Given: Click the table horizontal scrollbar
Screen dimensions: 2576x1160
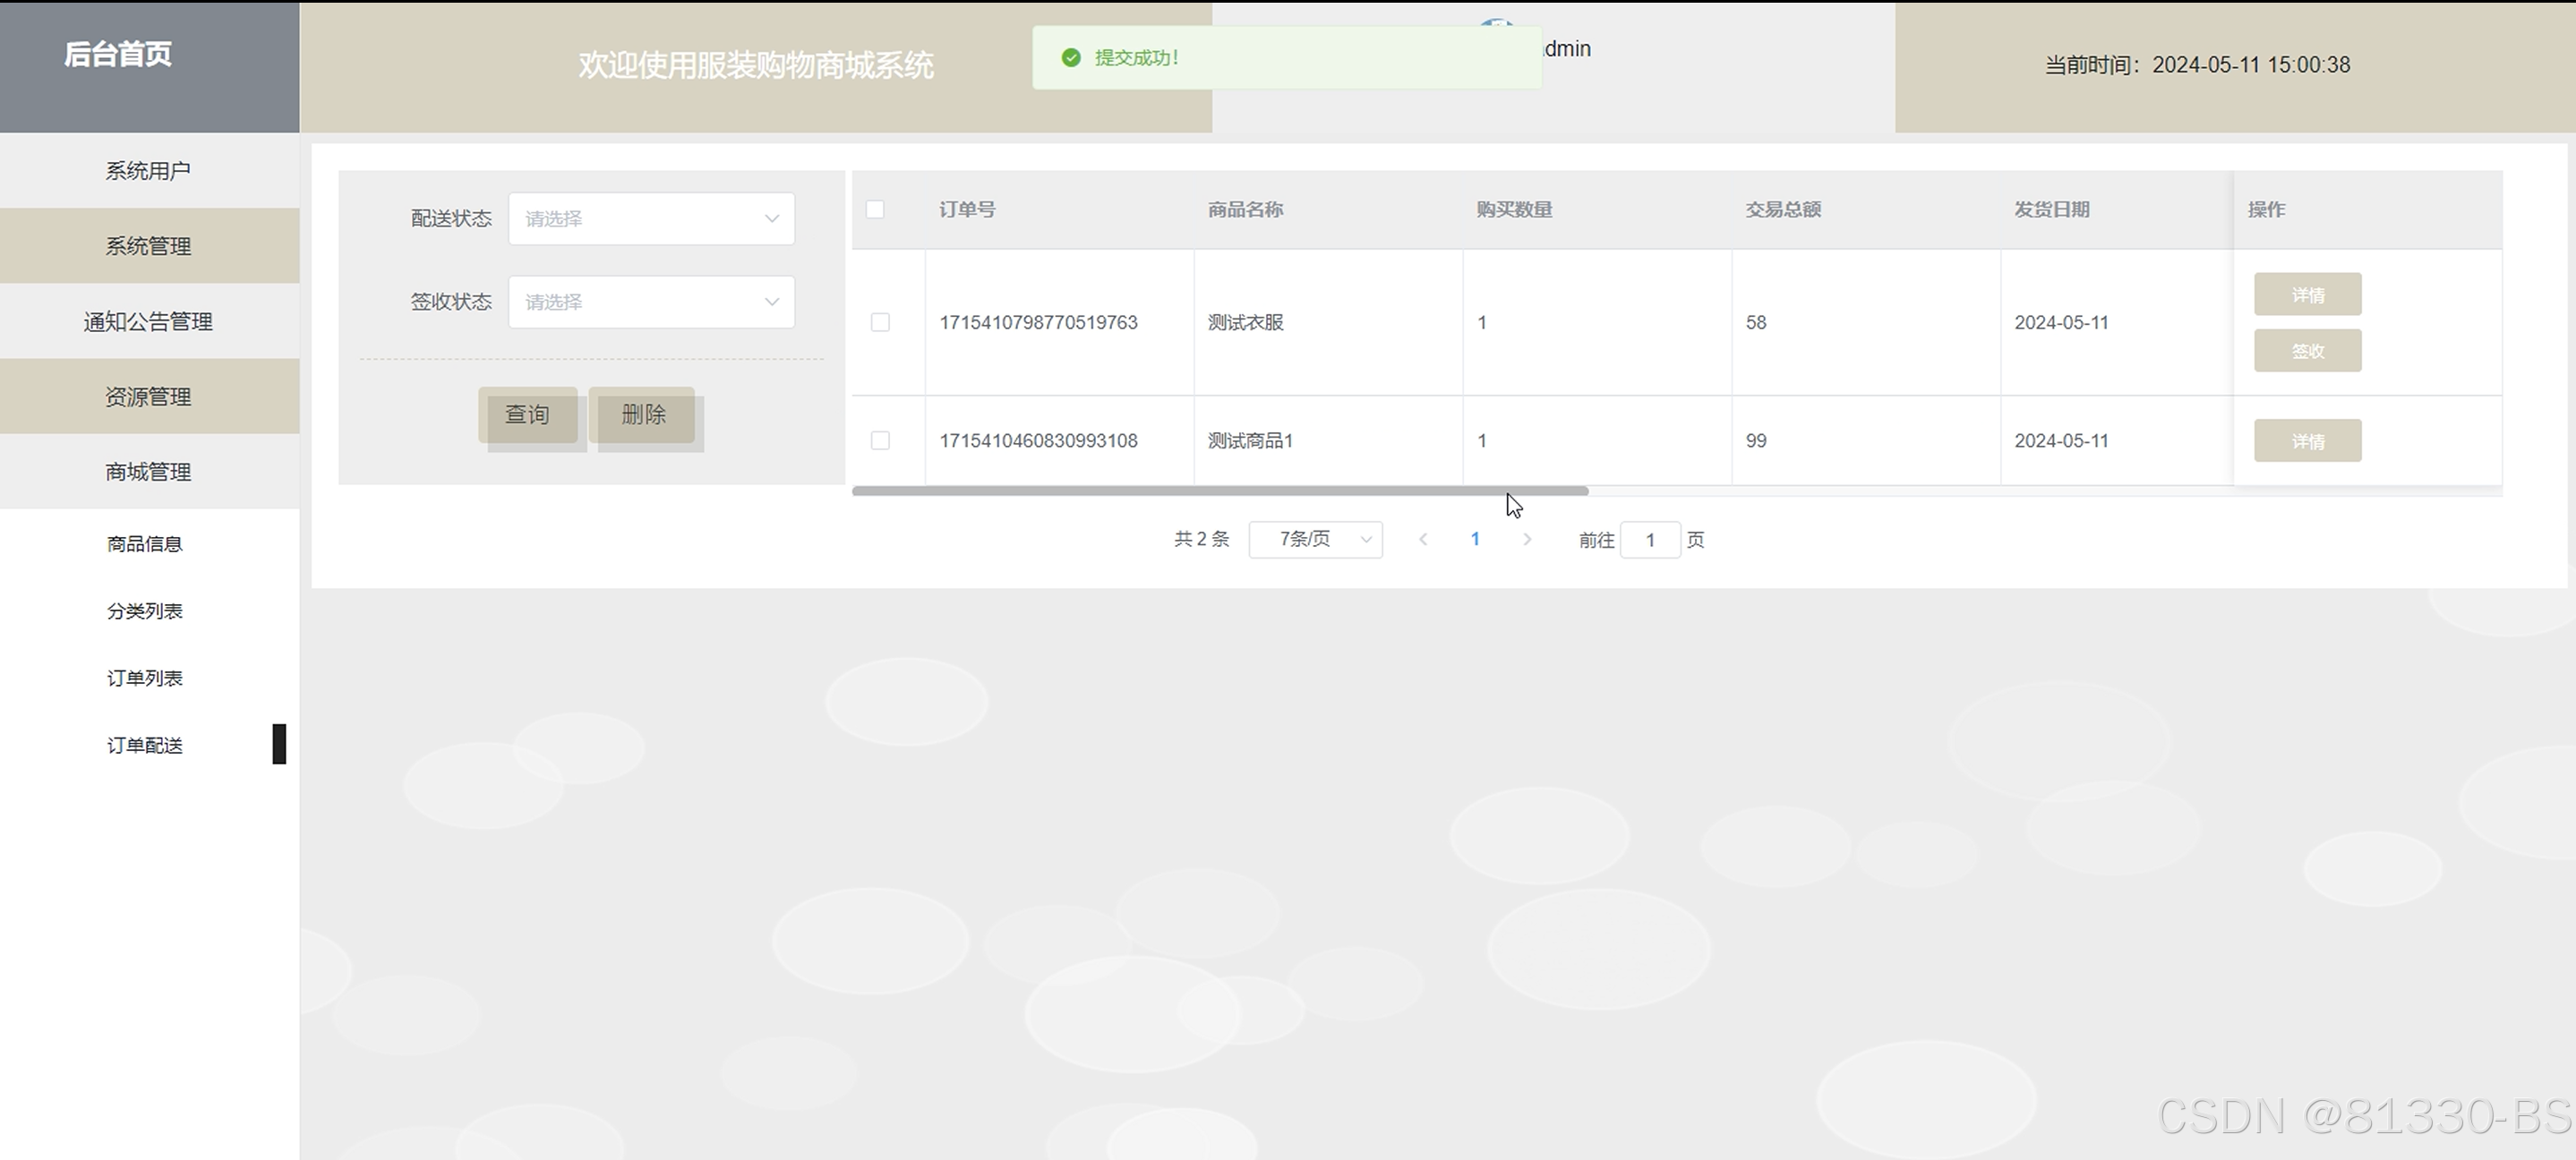Looking at the screenshot, I should pos(1220,491).
